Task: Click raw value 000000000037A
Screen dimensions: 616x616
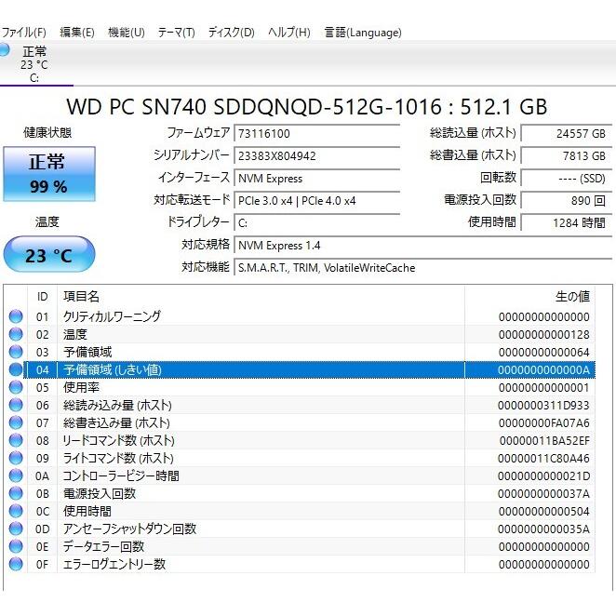Action: 543,493
